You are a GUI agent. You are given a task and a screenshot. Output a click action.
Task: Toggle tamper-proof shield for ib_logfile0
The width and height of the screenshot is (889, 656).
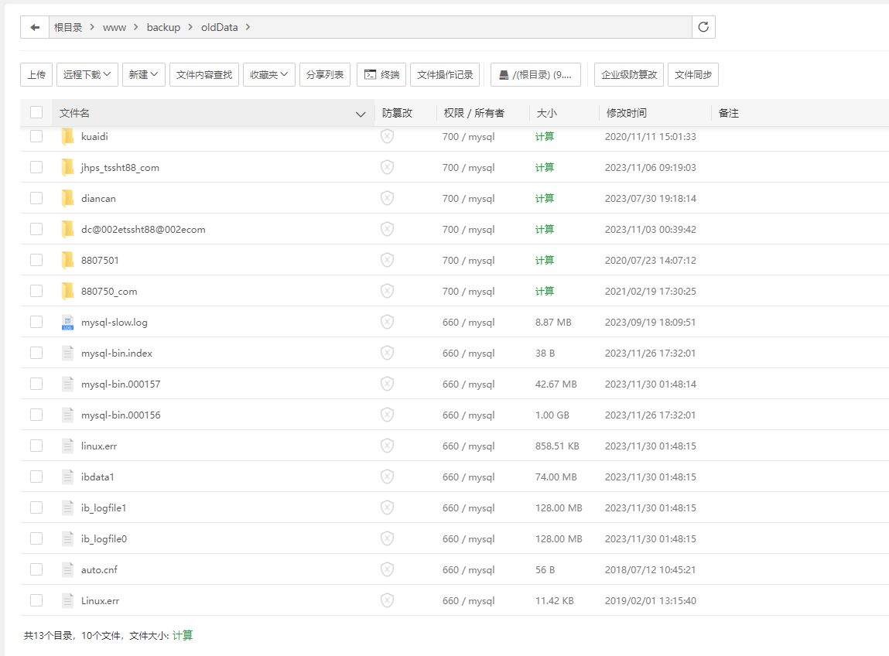coord(387,538)
